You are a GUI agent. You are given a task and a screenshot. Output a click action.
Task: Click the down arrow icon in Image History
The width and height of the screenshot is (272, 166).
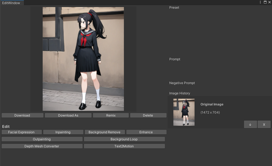(x=250, y=124)
